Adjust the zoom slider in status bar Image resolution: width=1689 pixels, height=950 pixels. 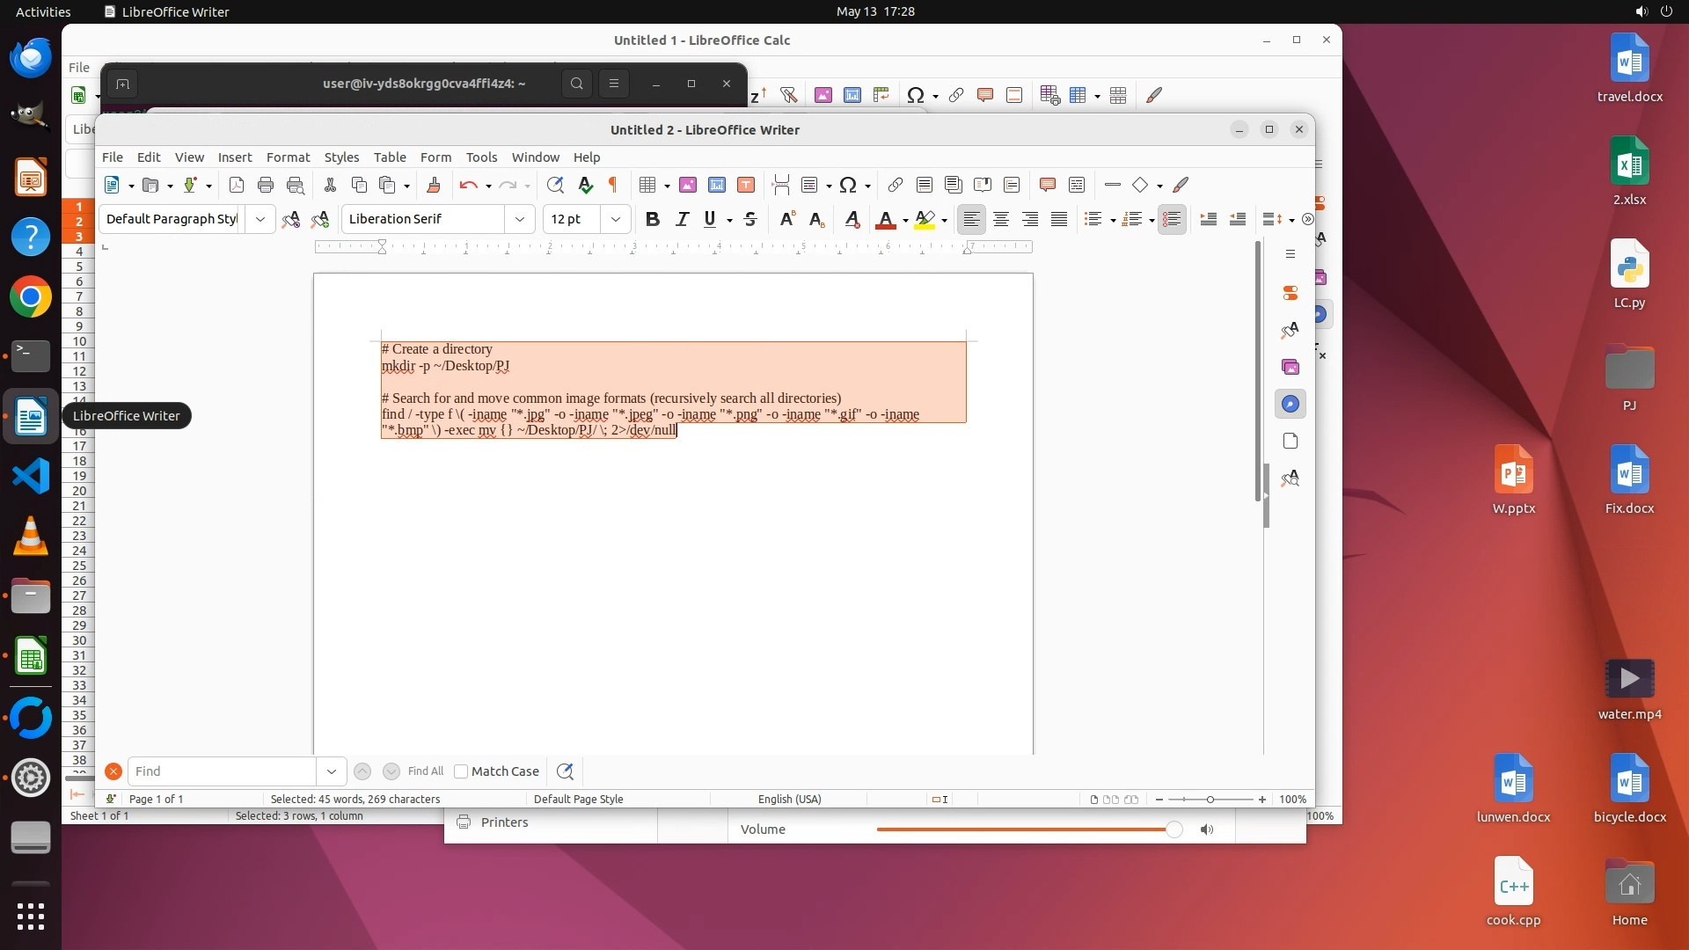(1210, 800)
